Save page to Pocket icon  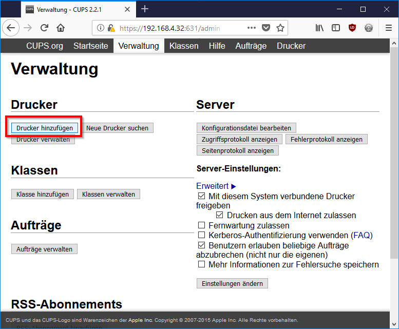(x=266, y=28)
